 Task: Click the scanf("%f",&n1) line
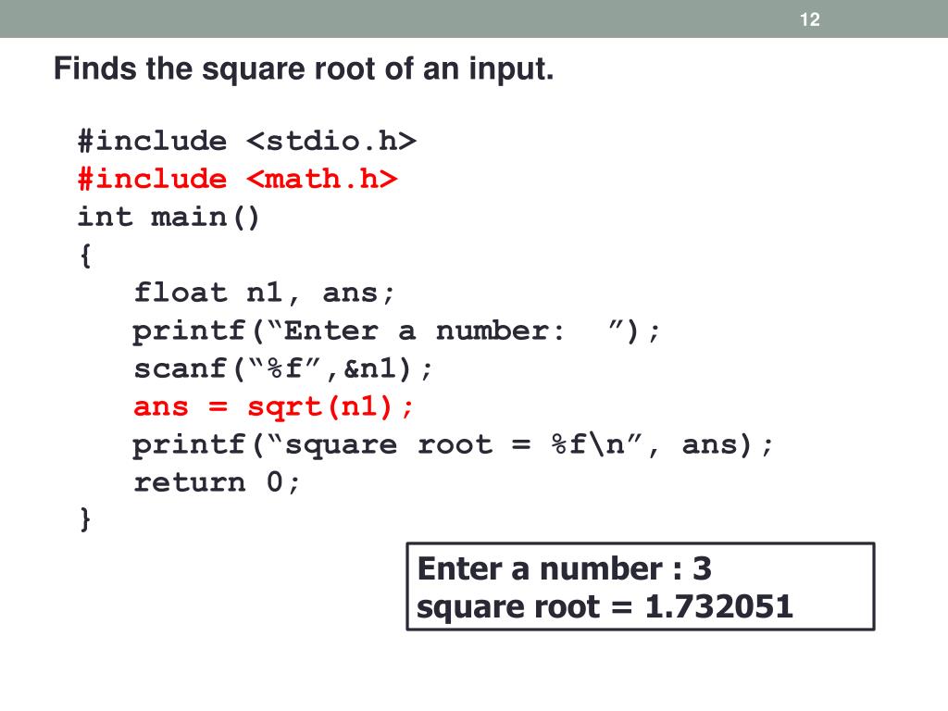(x=283, y=368)
